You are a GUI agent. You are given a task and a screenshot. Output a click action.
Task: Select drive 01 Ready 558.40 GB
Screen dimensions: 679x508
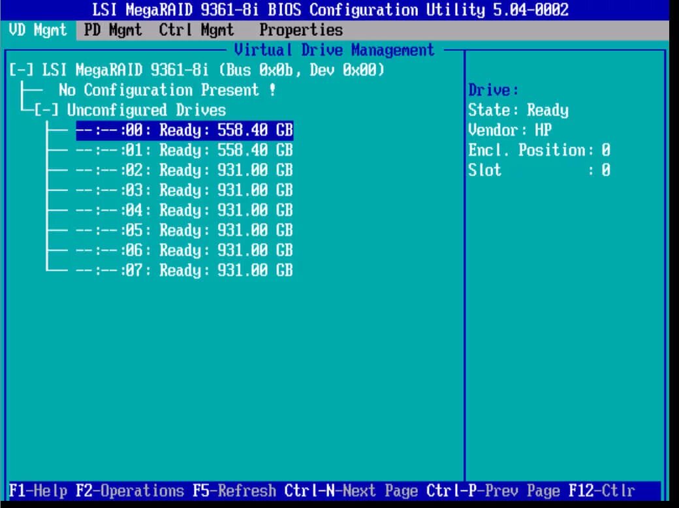click(185, 150)
